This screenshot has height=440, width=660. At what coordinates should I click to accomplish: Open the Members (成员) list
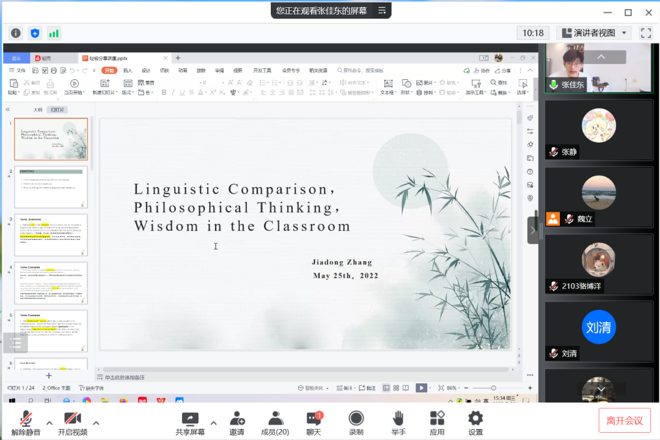[275, 423]
